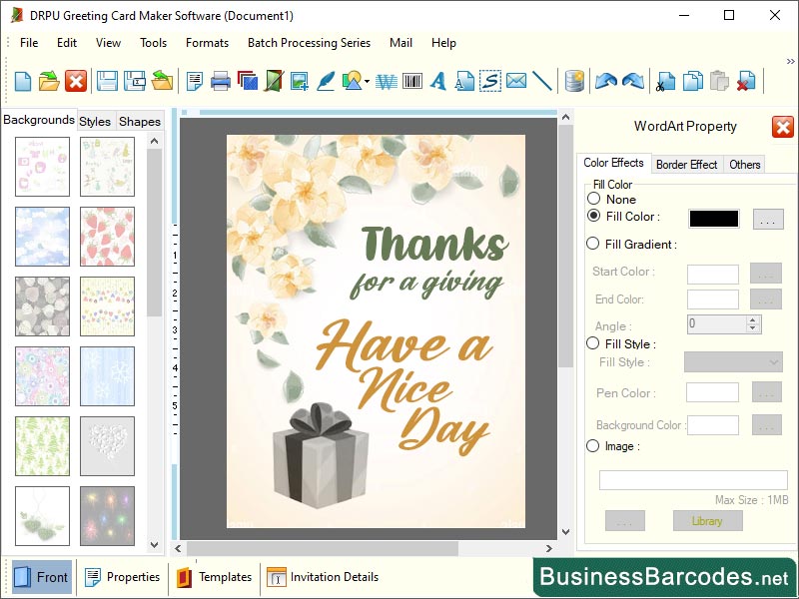The width and height of the screenshot is (799, 599).
Task: Open the Fill Style dropdown list
Action: click(x=733, y=361)
